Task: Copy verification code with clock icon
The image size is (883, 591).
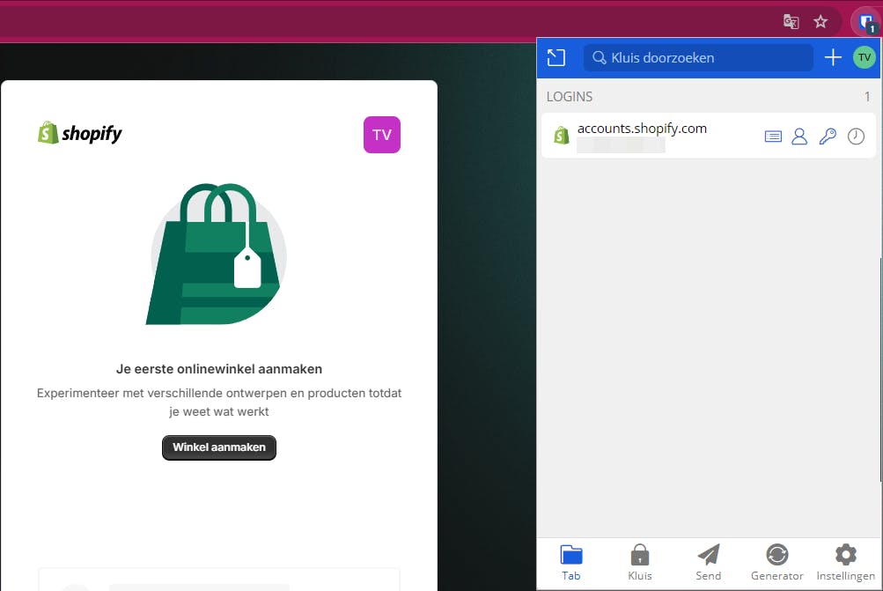Action: coord(856,137)
